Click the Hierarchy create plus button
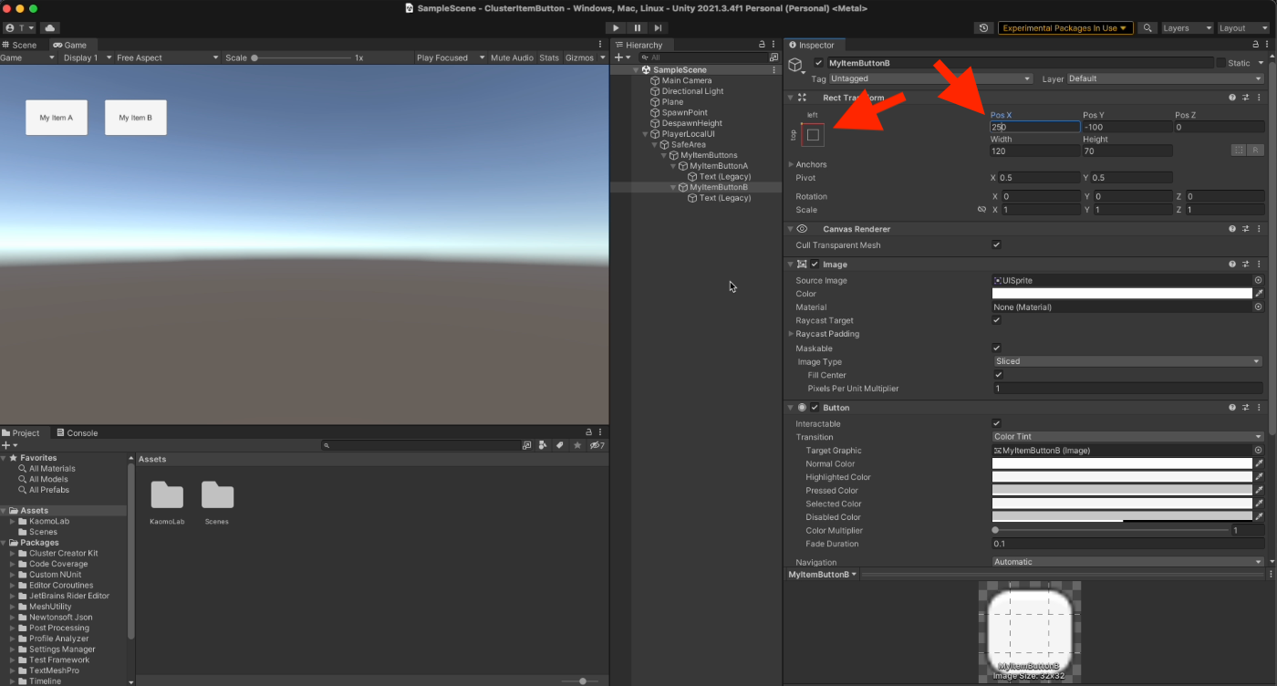 point(620,57)
